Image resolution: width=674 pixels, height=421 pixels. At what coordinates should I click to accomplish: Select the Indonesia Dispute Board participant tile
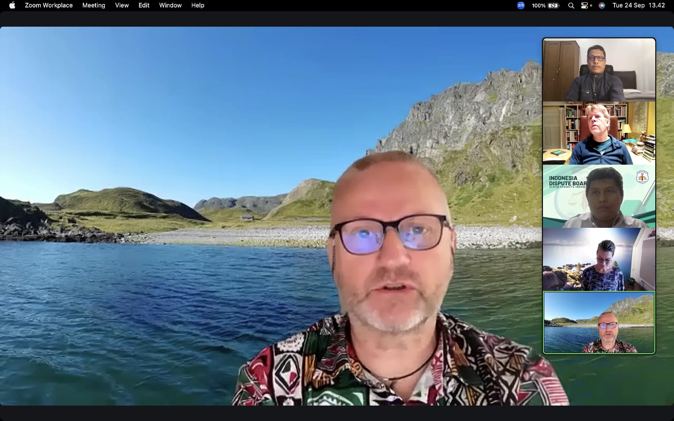coord(599,196)
